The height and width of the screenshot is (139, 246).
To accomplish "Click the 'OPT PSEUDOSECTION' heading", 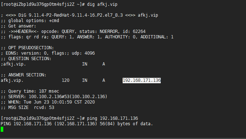I will pyautogui.click(x=31, y=48).
